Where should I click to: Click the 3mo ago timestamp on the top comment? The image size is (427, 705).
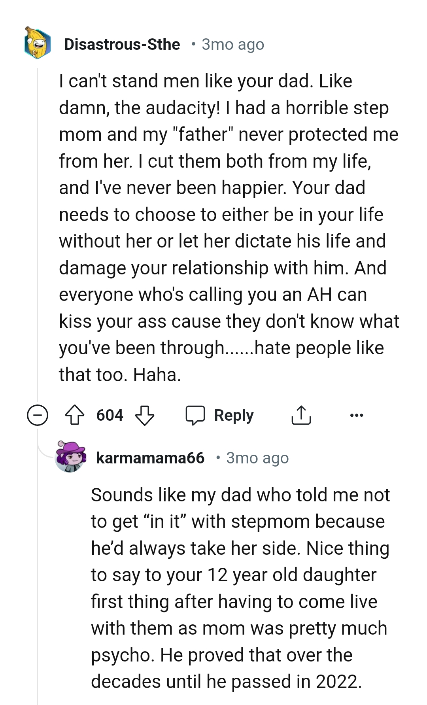click(x=232, y=45)
